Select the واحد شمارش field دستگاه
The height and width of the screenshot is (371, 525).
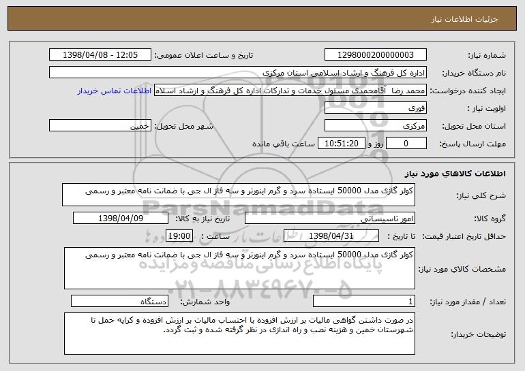tap(119, 301)
